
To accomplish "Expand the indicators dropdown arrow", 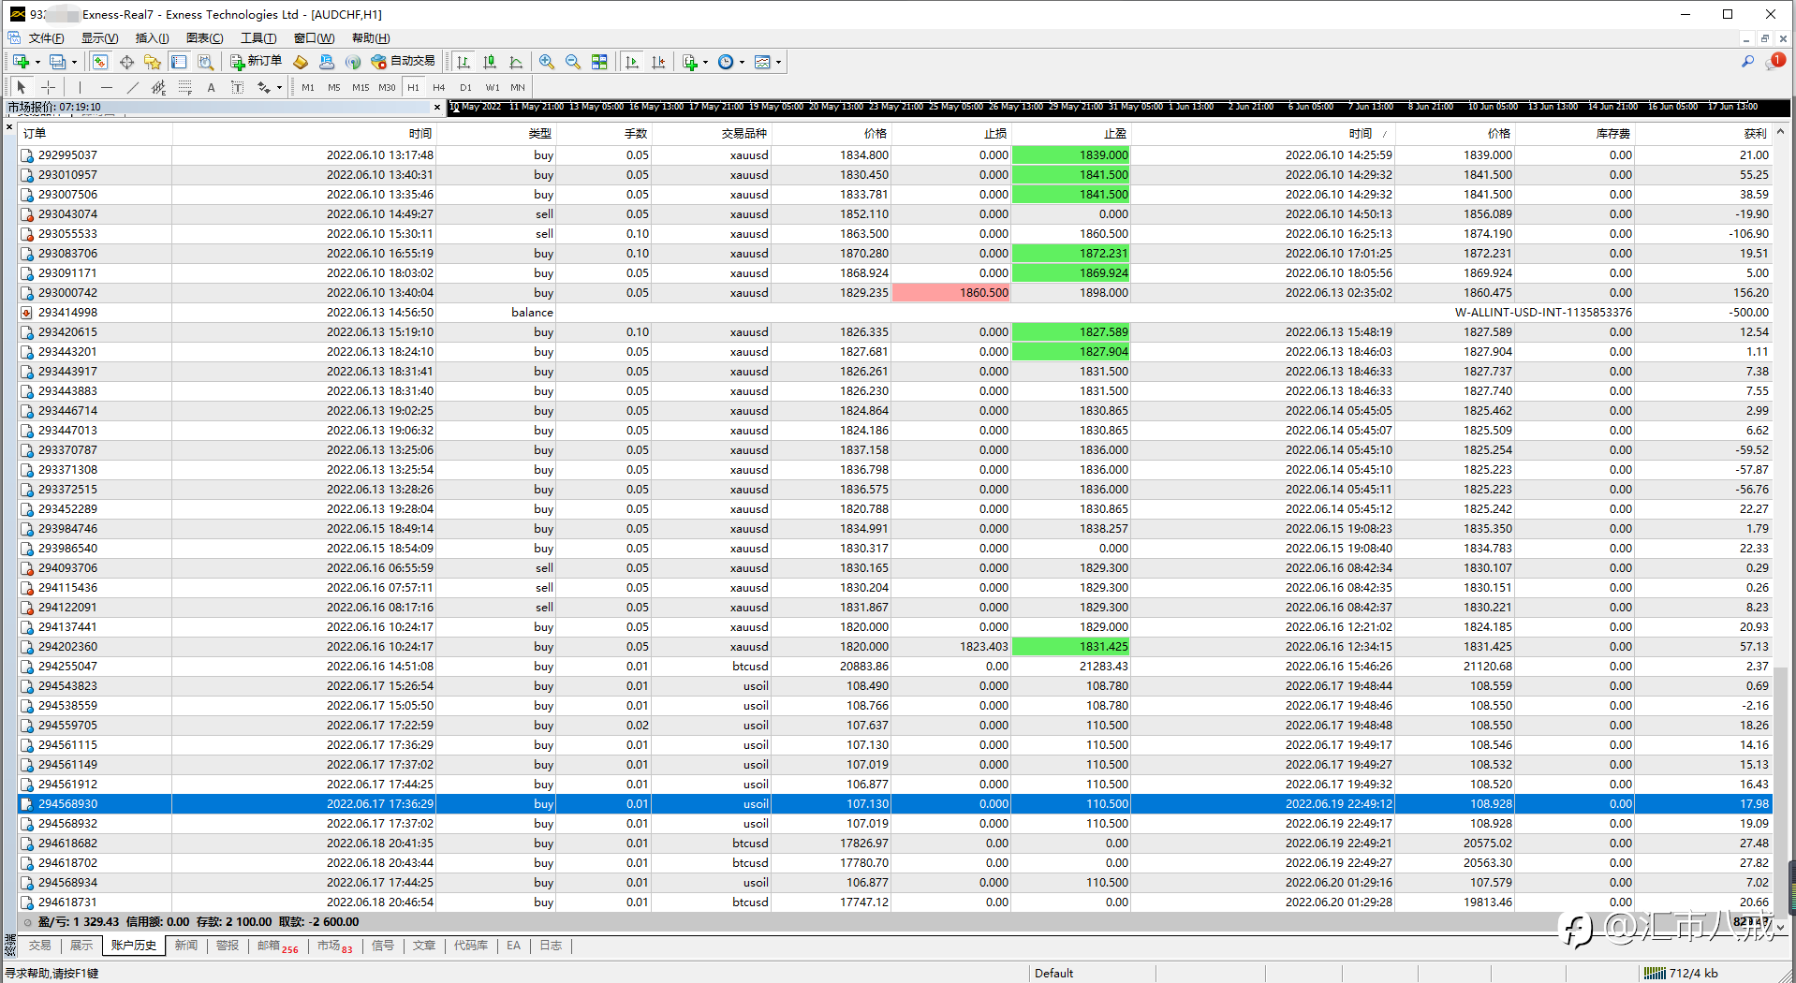I will pyautogui.click(x=705, y=63).
